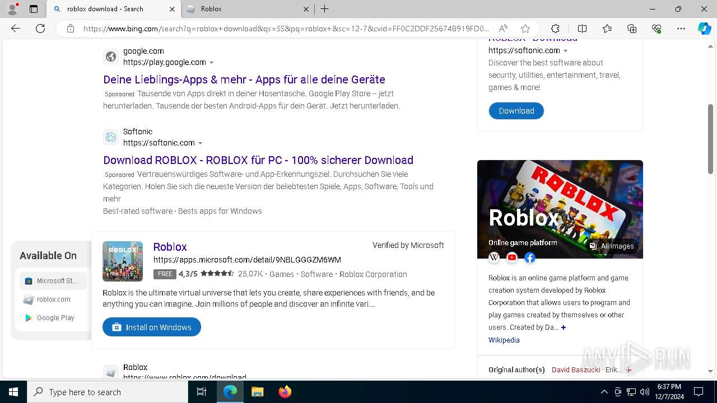The width and height of the screenshot is (717, 403).
Task: Click the google.com globe favicon
Action: click(x=111, y=57)
